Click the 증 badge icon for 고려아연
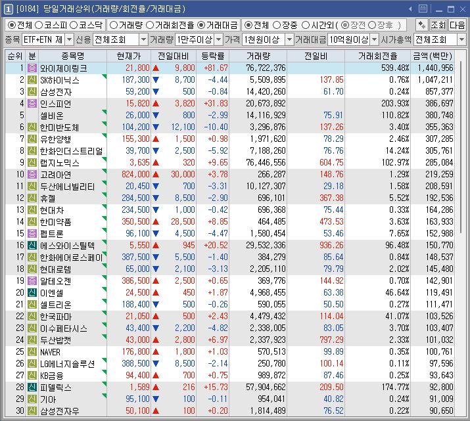Screen dimensions: 470x421 click(32, 175)
